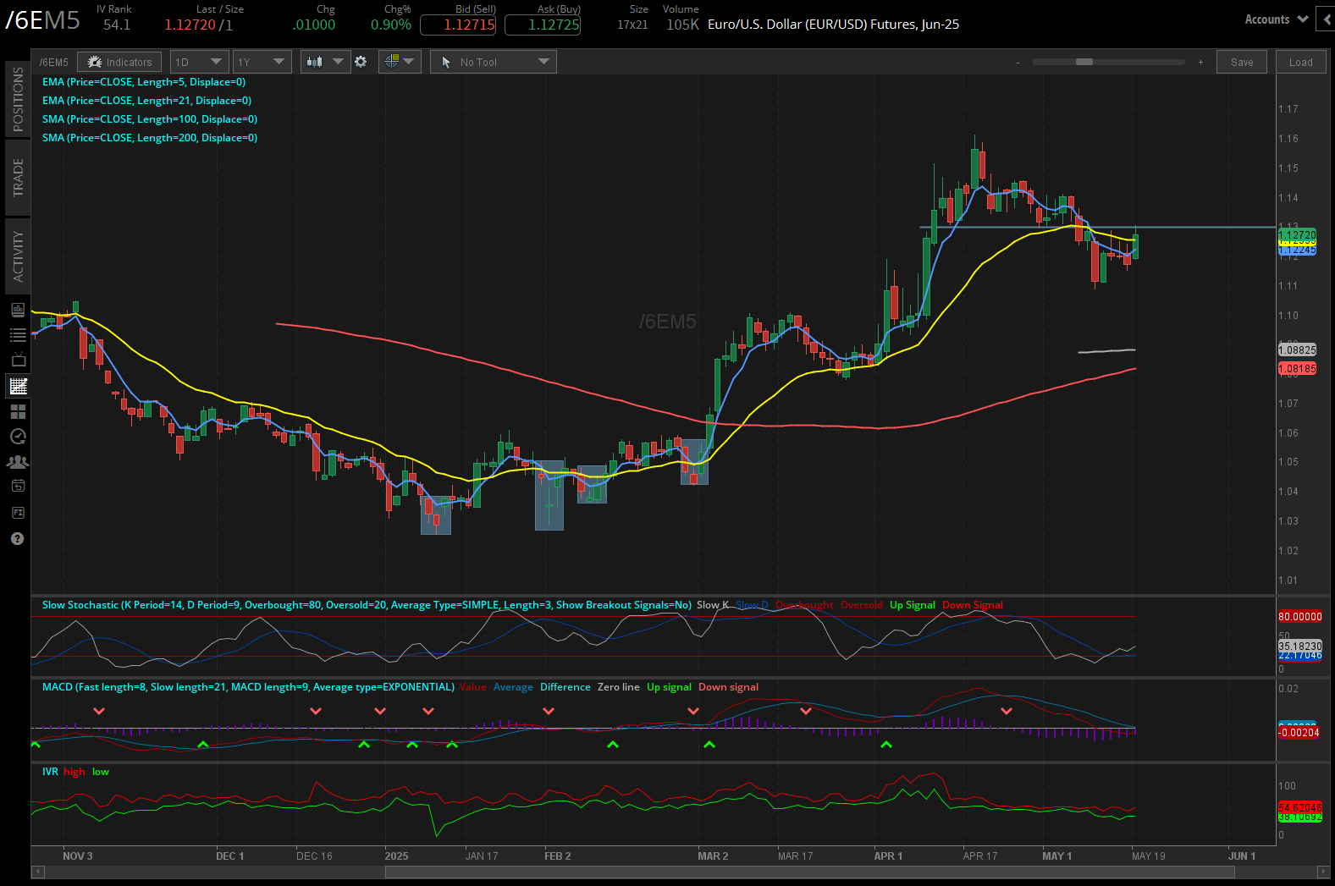Open the 1Y time range dropdown
1335x886 pixels.
262,62
